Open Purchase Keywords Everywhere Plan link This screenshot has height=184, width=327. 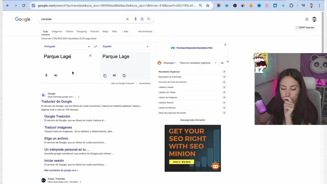(194, 48)
